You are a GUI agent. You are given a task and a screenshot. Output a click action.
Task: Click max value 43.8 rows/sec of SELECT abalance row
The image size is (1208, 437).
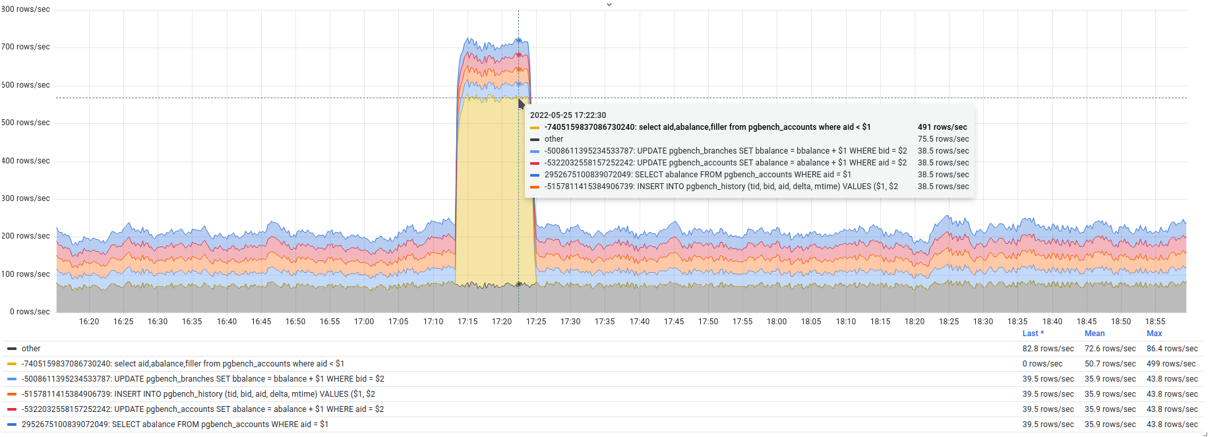[1172, 424]
